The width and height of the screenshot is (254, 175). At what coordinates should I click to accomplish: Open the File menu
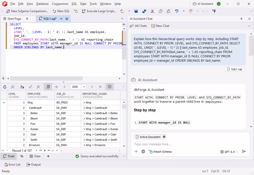pos(12,4)
